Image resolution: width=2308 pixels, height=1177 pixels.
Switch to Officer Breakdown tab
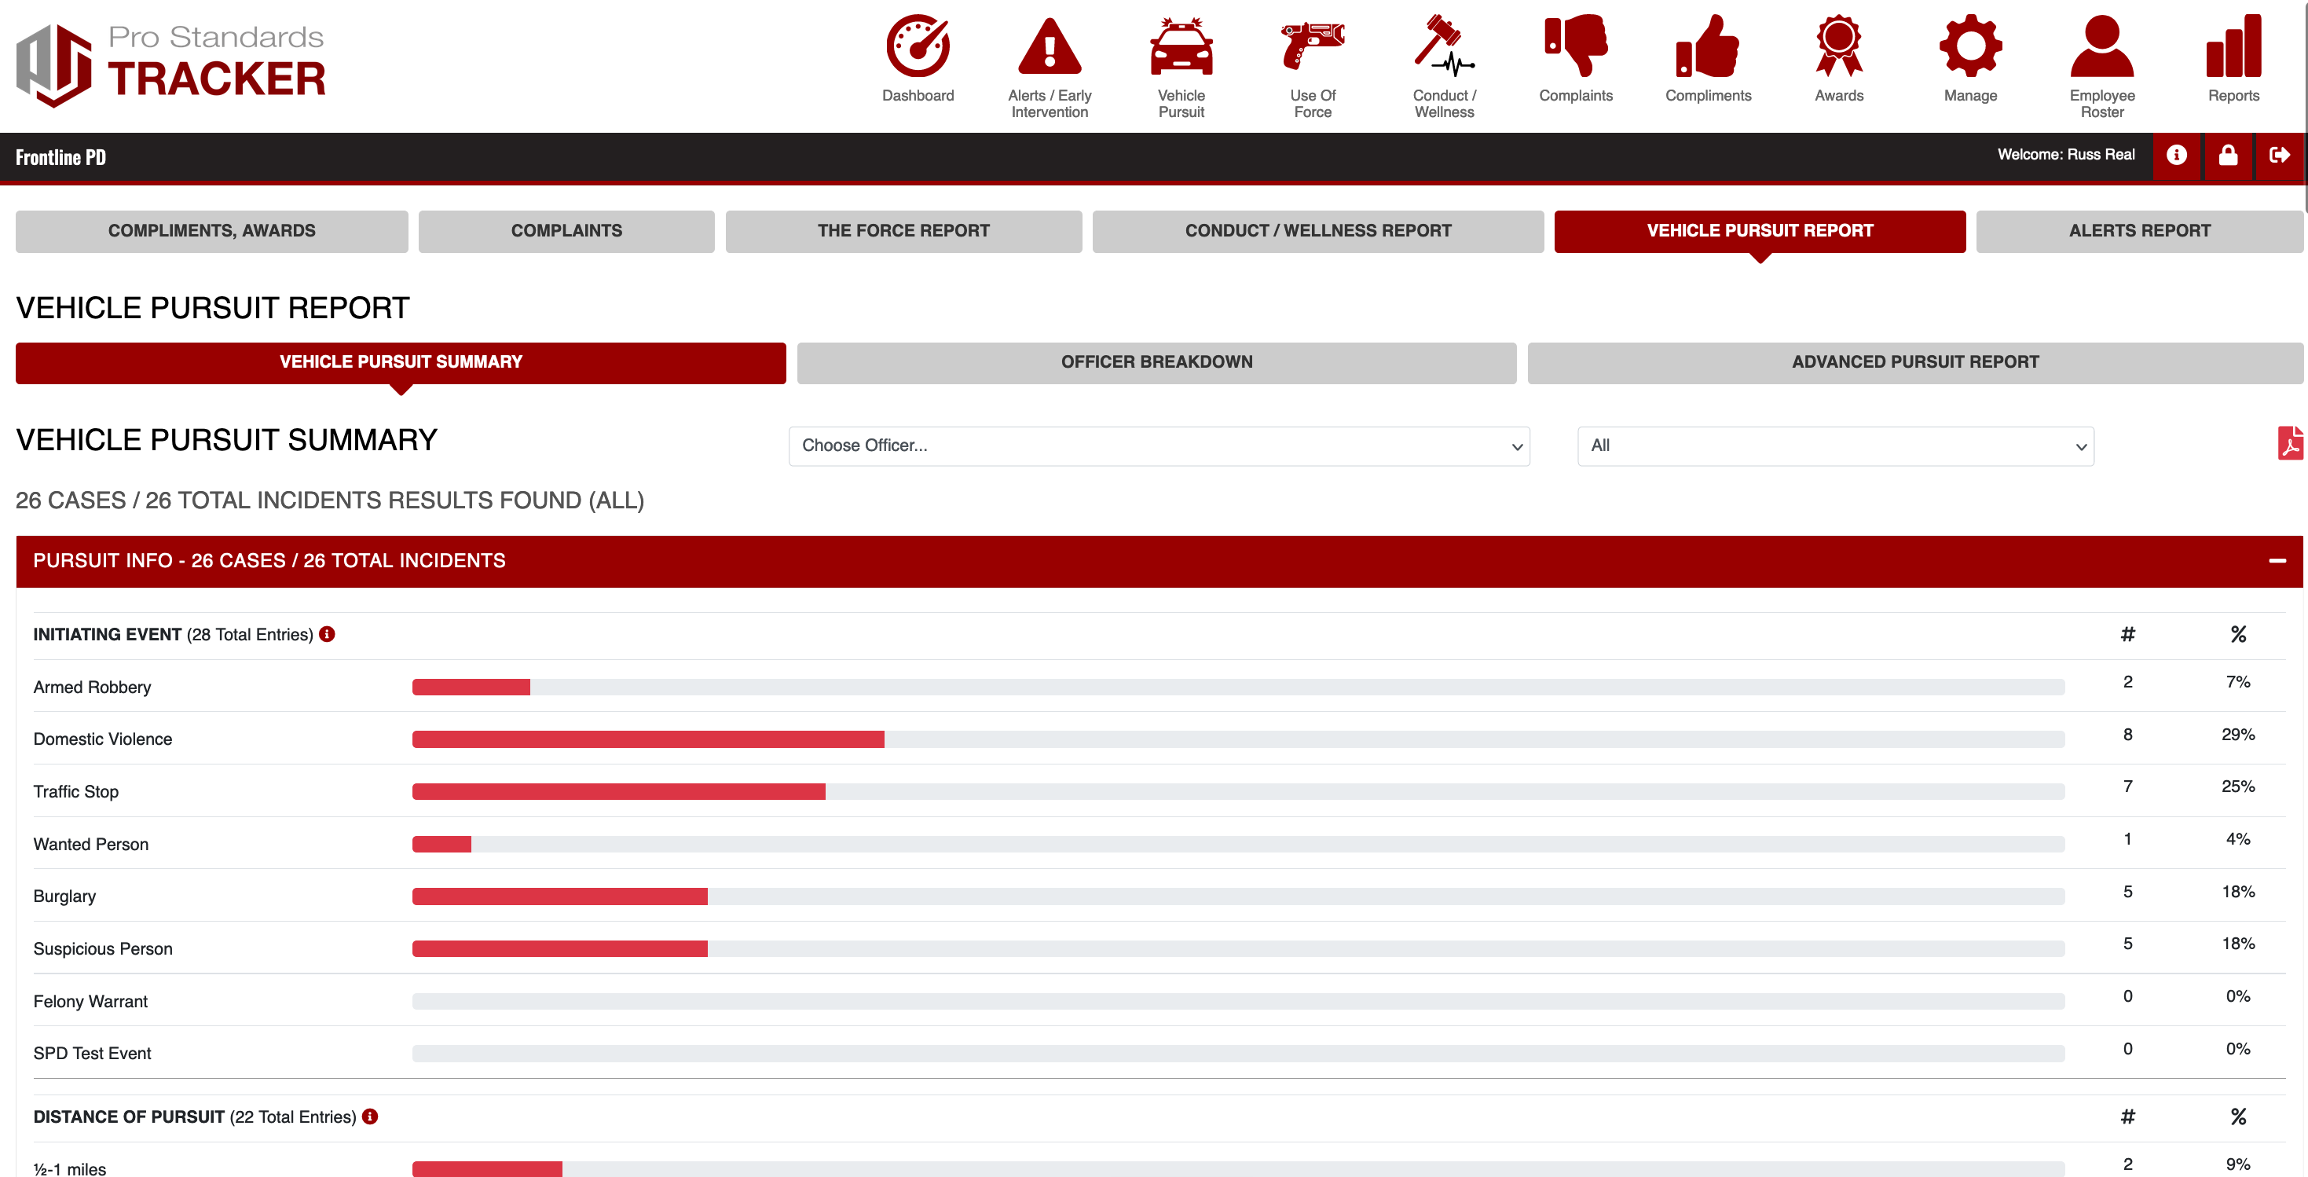1156,362
